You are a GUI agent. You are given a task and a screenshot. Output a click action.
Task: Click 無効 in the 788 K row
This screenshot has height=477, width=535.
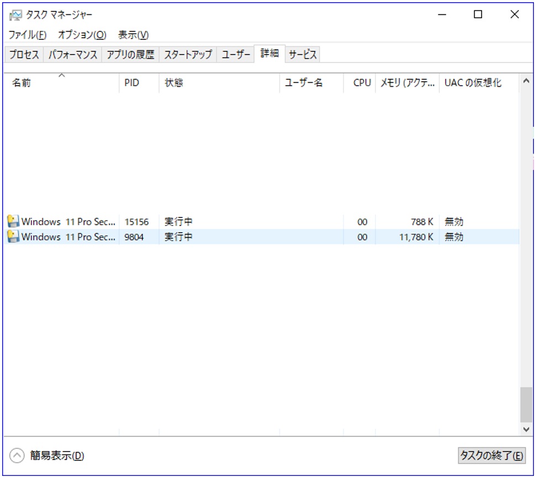(x=454, y=222)
